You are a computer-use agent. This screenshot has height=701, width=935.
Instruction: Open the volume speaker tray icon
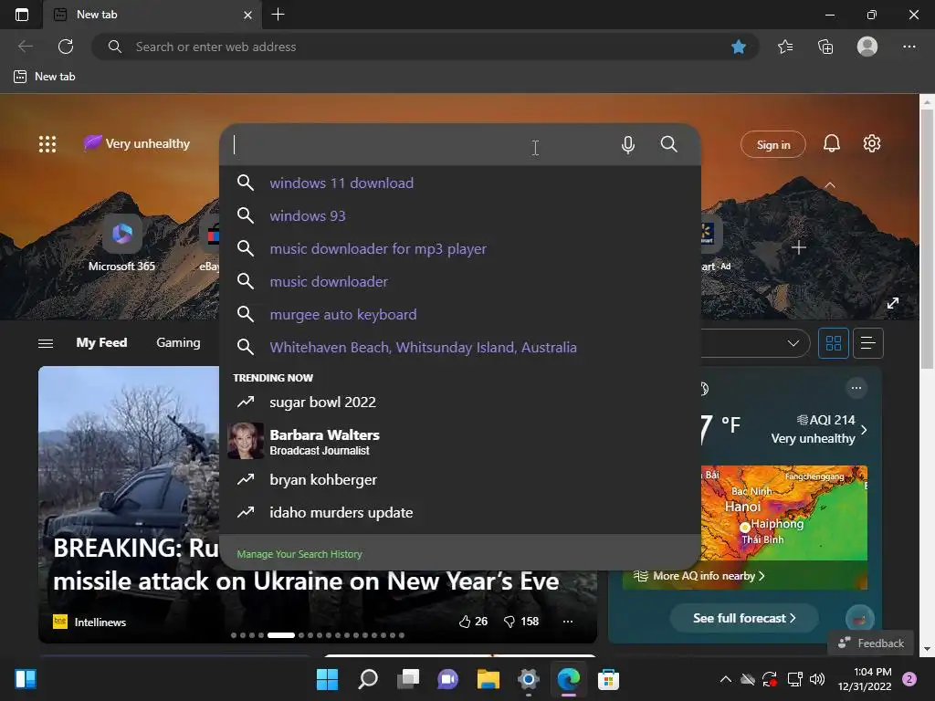pos(817,679)
